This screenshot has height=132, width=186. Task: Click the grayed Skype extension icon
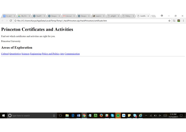tap(174, 21)
